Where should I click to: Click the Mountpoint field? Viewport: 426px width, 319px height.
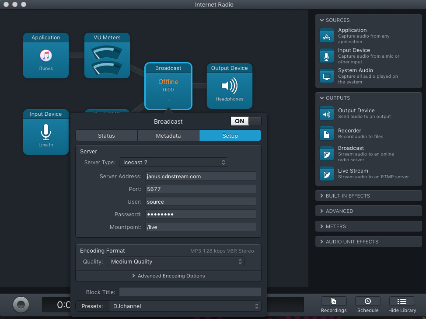200,227
